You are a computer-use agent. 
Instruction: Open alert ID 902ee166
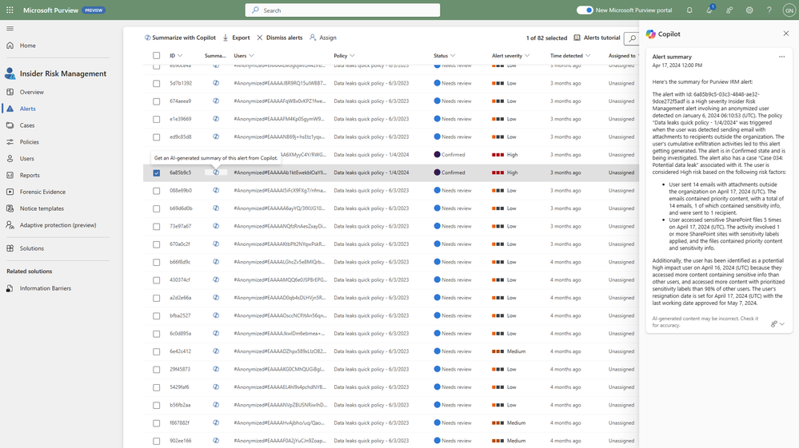[x=181, y=441]
